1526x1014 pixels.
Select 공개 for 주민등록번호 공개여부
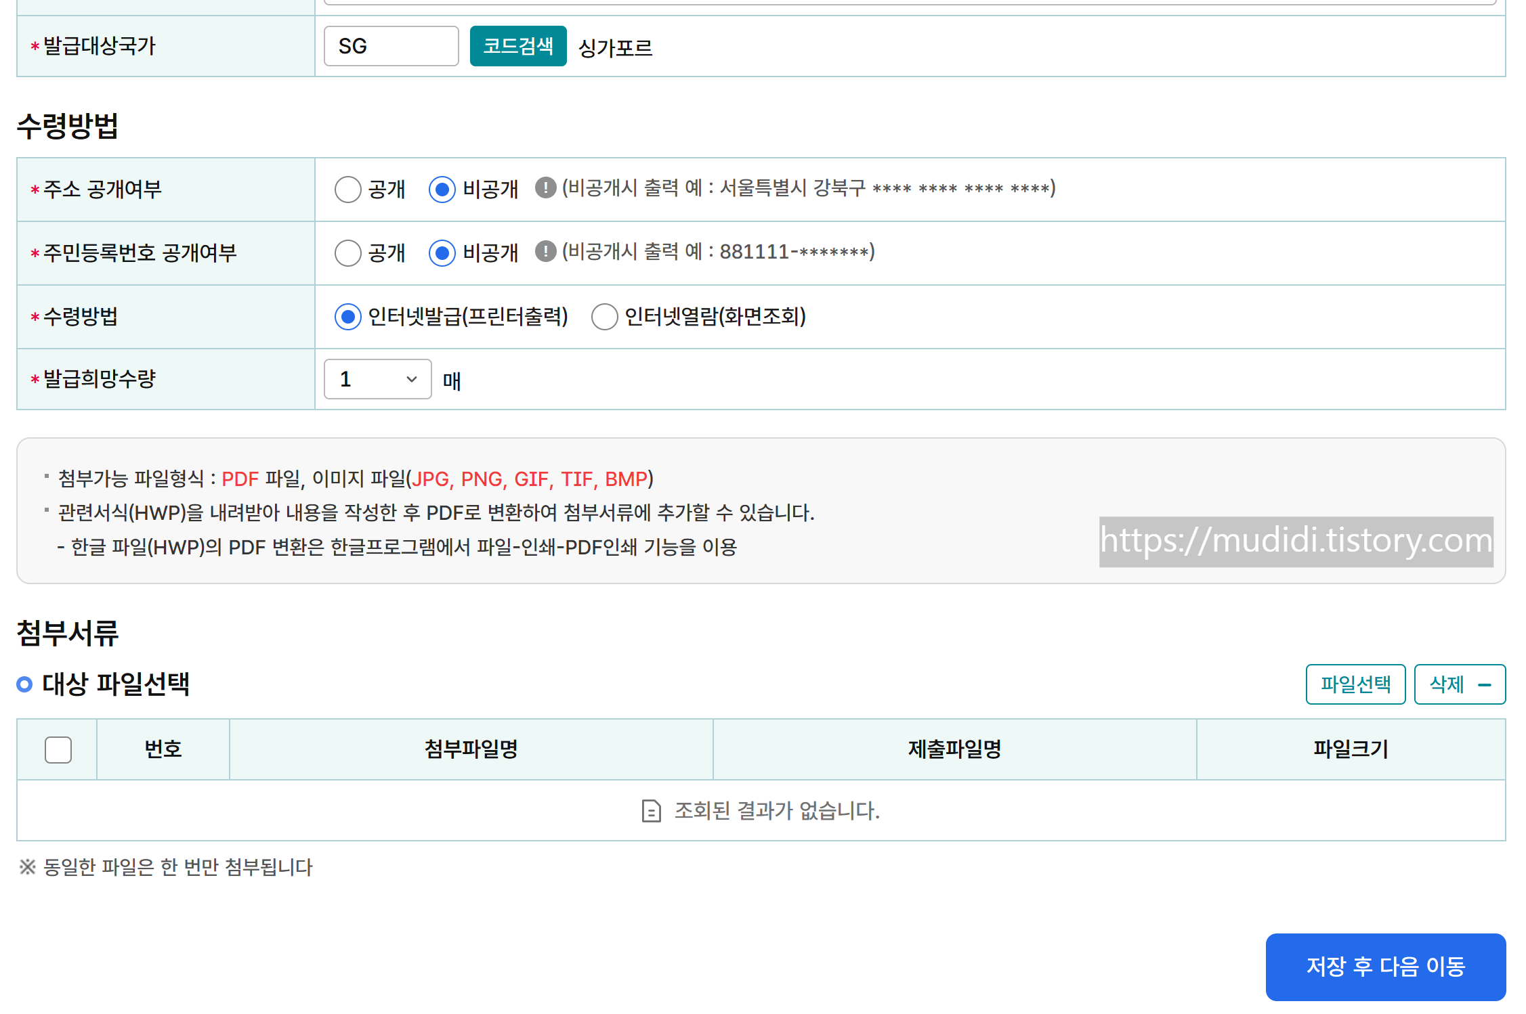tap(348, 253)
